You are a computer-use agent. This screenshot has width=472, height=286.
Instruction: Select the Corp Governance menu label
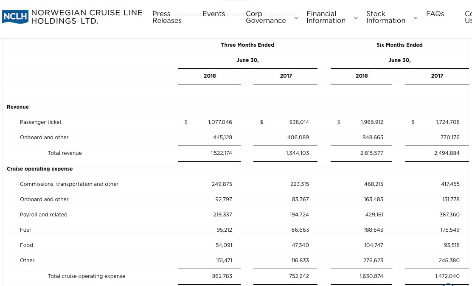pos(266,17)
